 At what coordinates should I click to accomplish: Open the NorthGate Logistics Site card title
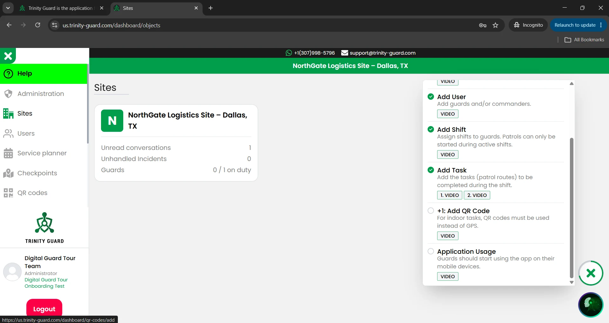(187, 120)
